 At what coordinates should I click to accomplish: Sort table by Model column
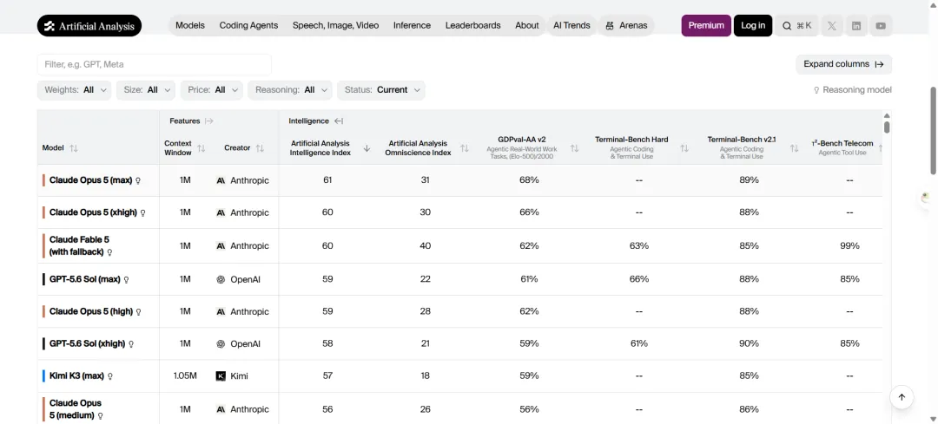coord(74,148)
